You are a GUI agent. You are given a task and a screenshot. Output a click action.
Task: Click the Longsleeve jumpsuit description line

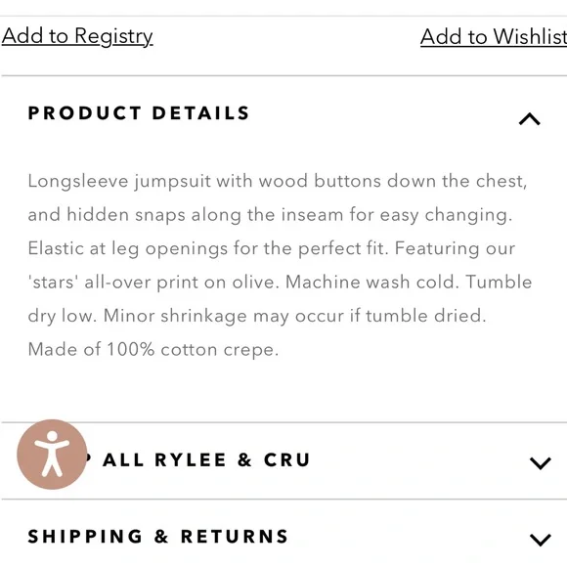click(278, 181)
